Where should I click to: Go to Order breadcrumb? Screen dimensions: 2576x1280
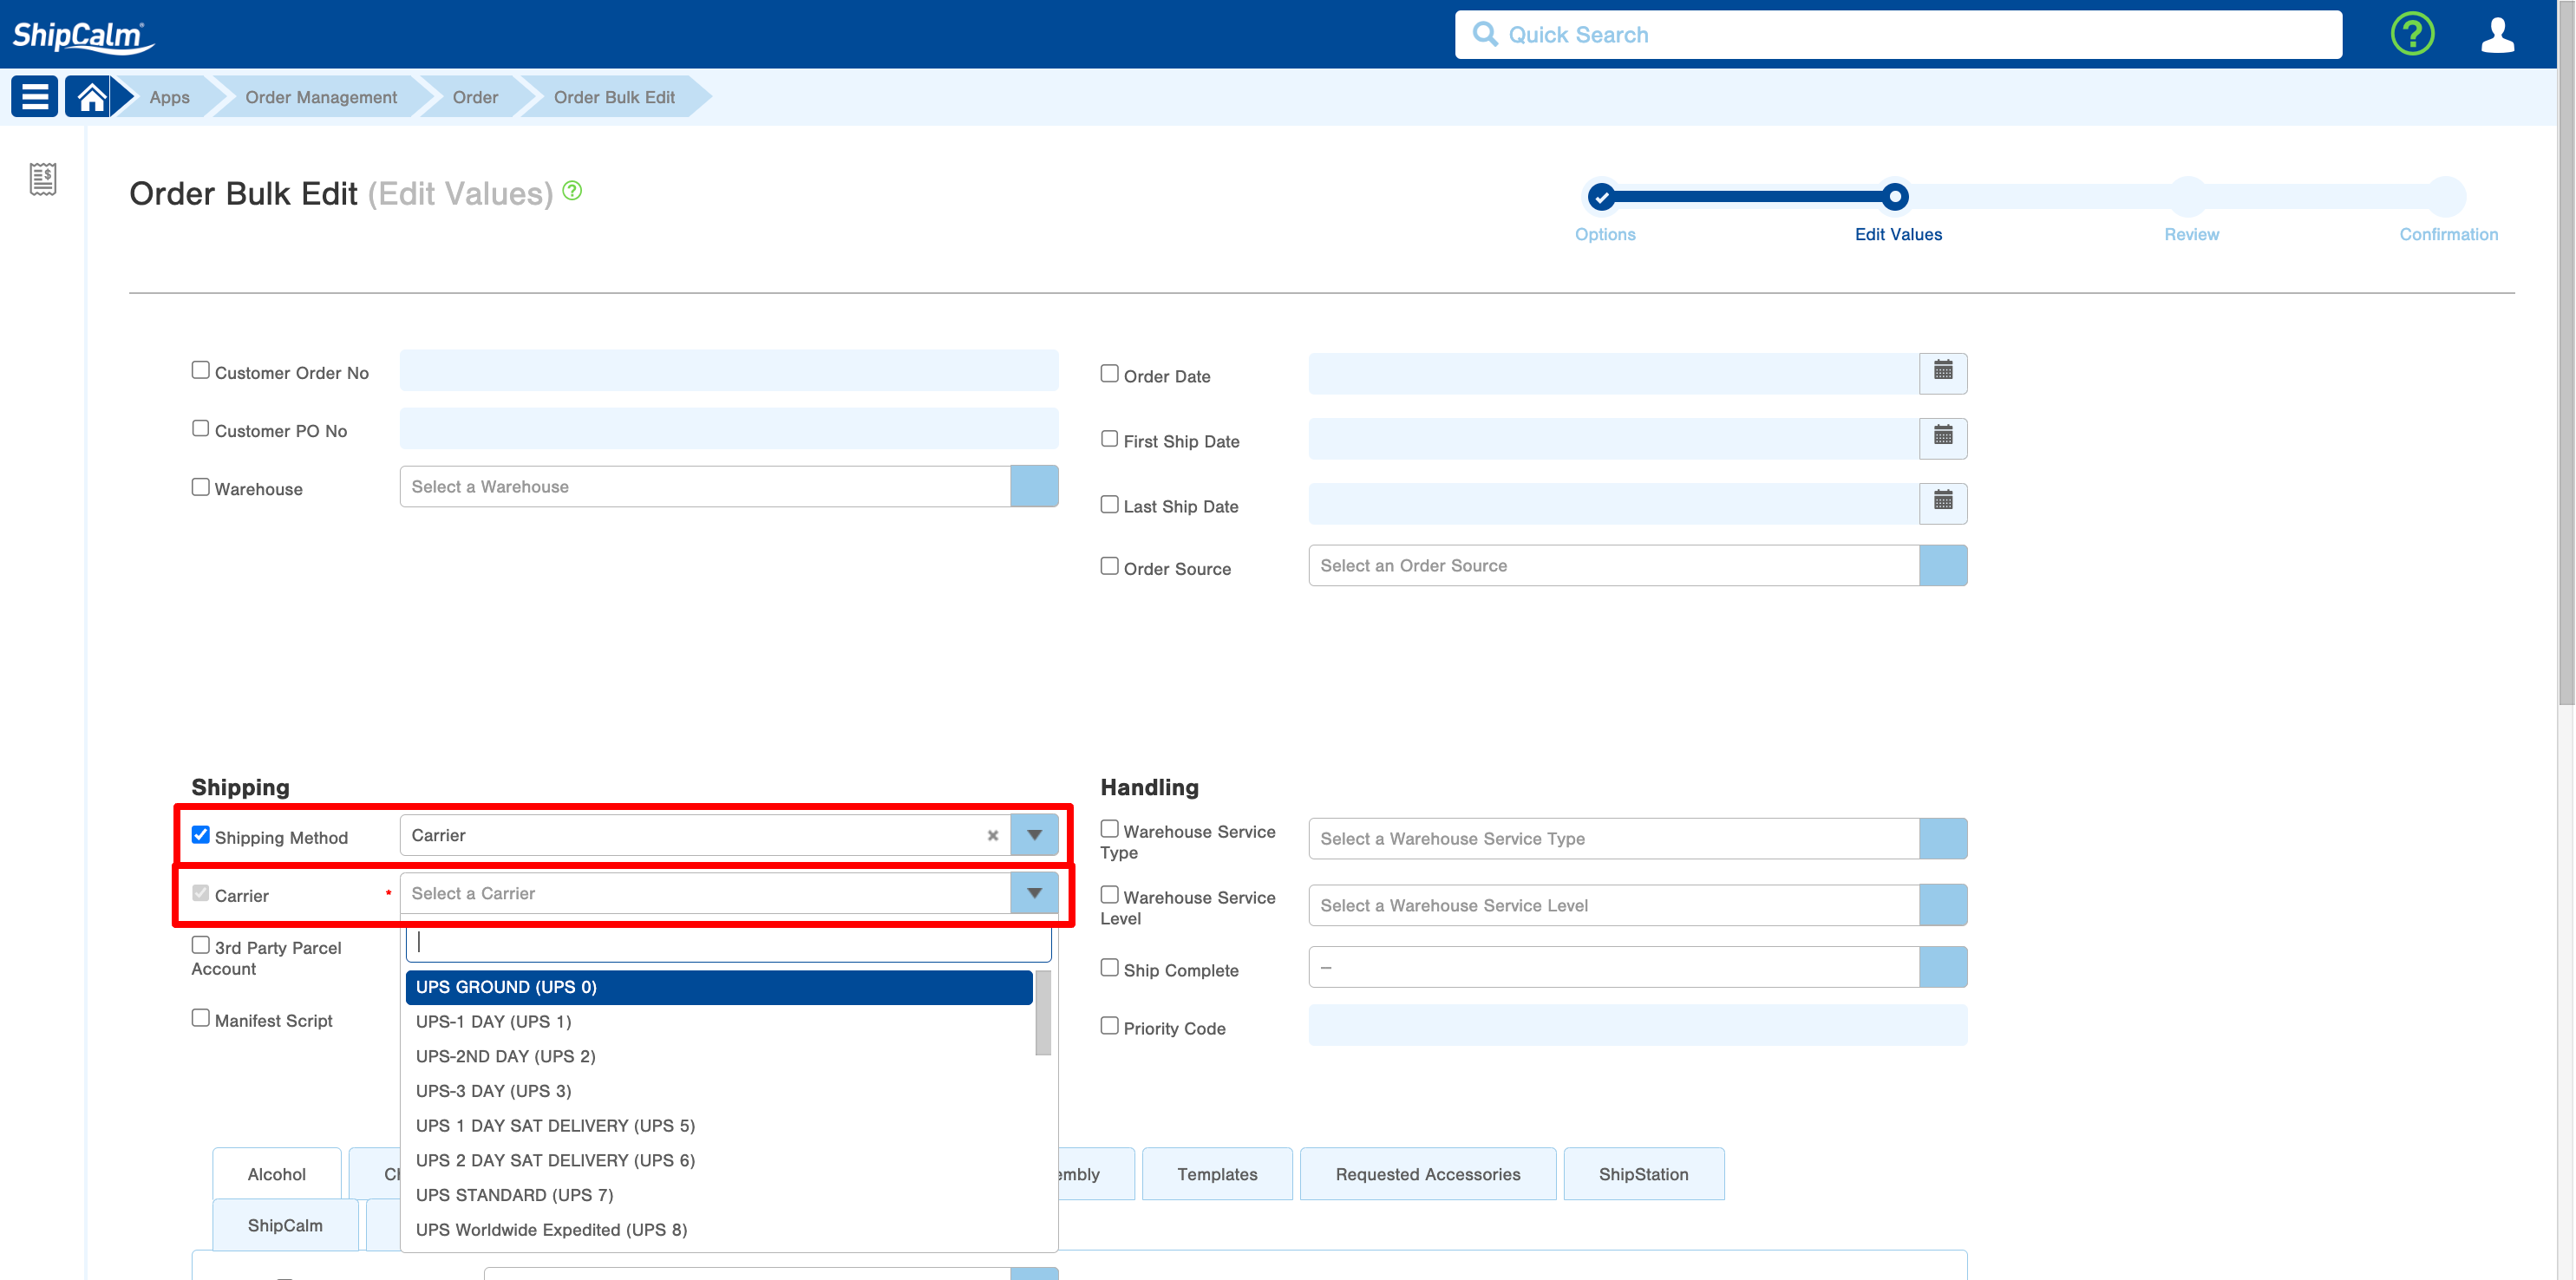pyautogui.click(x=475, y=97)
